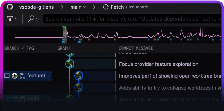This screenshot has height=111, width=224.
Task: Click the Branch / Tag column header
Action: 19,48
